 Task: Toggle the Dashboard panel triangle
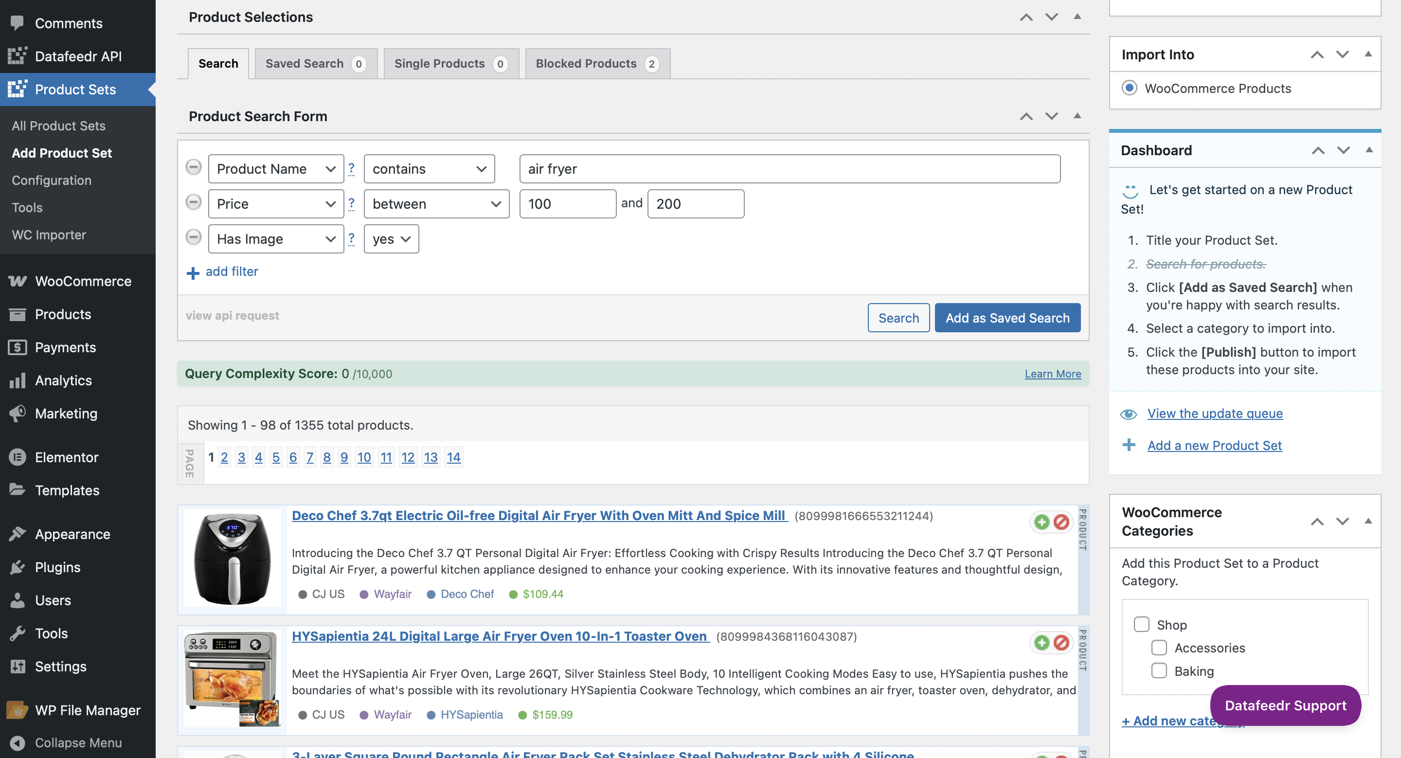click(1369, 149)
